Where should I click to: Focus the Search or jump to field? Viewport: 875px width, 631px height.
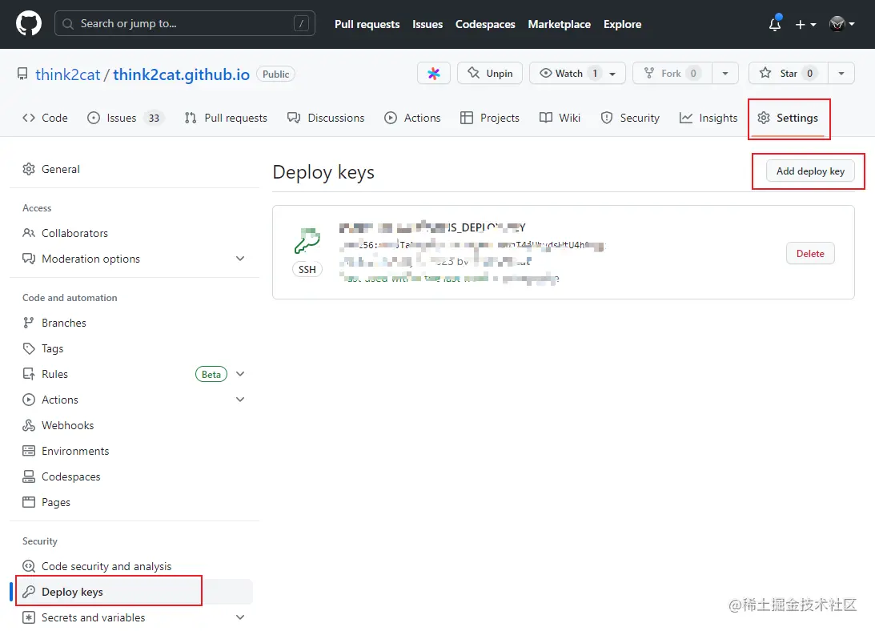coord(185,23)
